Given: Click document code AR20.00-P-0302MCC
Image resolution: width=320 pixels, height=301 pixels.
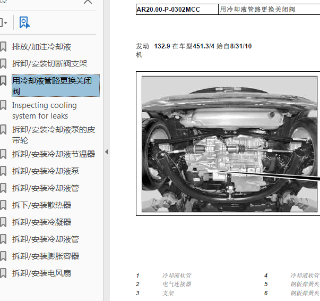Looking at the screenshot, I should [x=168, y=10].
